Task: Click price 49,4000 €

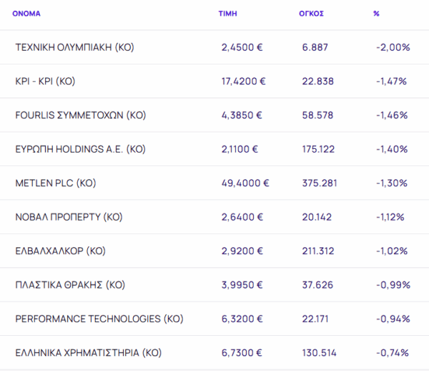Action: [245, 183]
